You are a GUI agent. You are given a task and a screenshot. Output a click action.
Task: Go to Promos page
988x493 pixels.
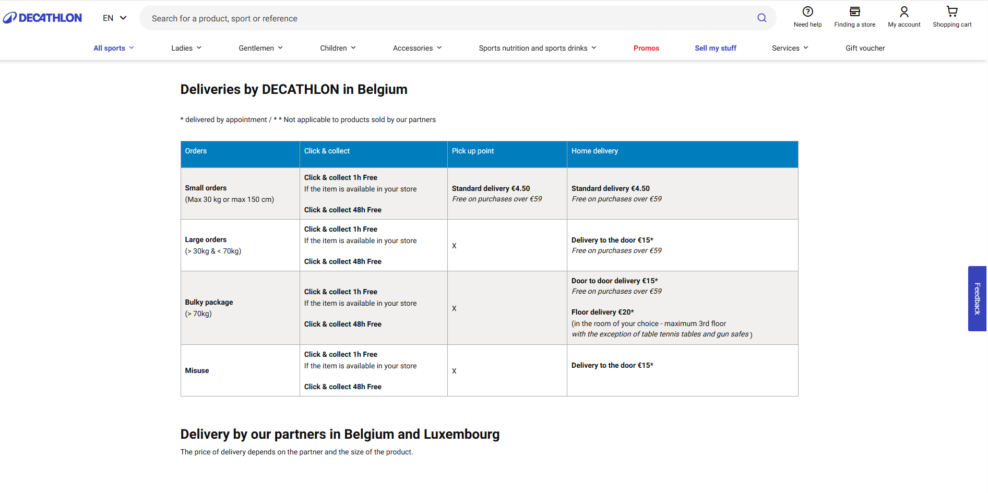pyautogui.click(x=646, y=48)
